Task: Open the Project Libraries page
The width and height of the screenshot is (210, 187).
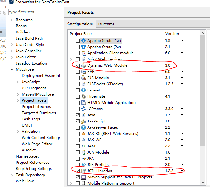Action: [36, 107]
